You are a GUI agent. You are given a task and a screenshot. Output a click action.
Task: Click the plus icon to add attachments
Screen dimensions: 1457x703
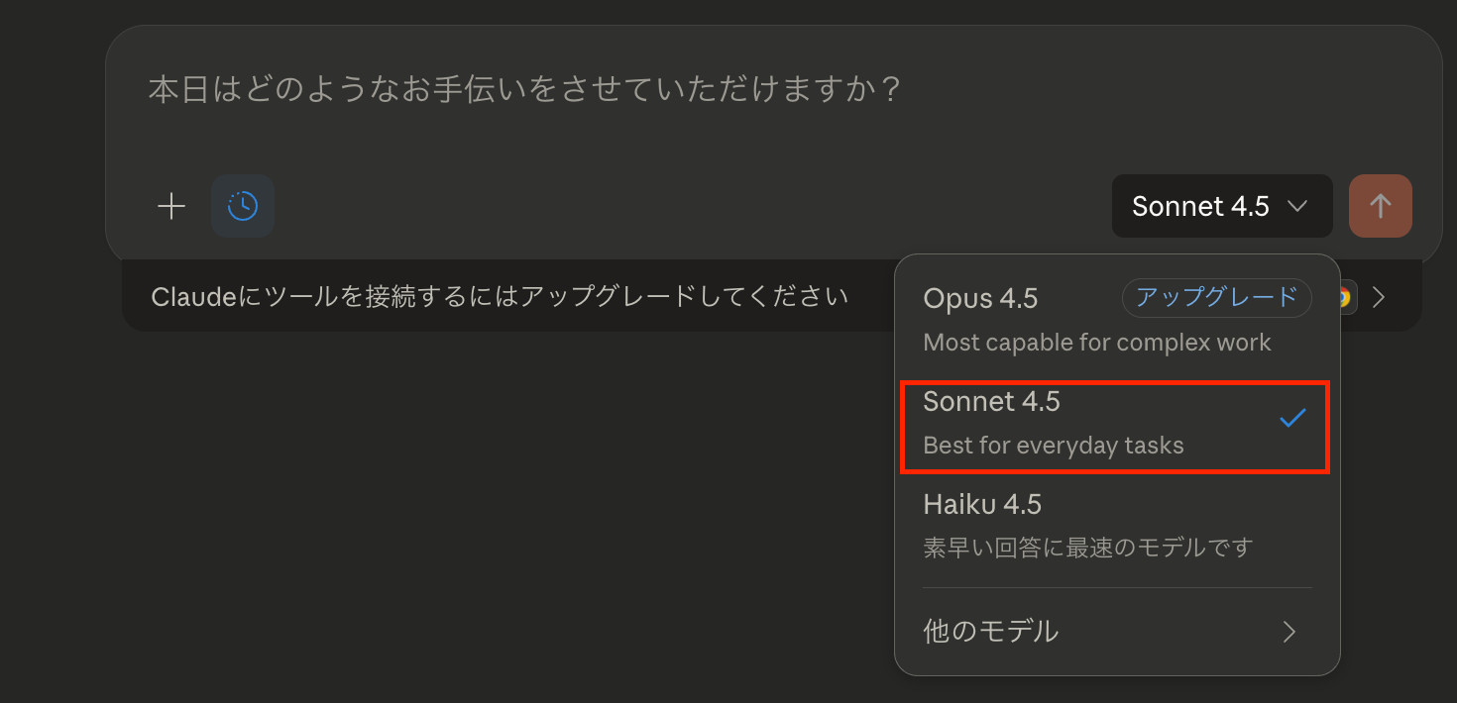coord(171,206)
